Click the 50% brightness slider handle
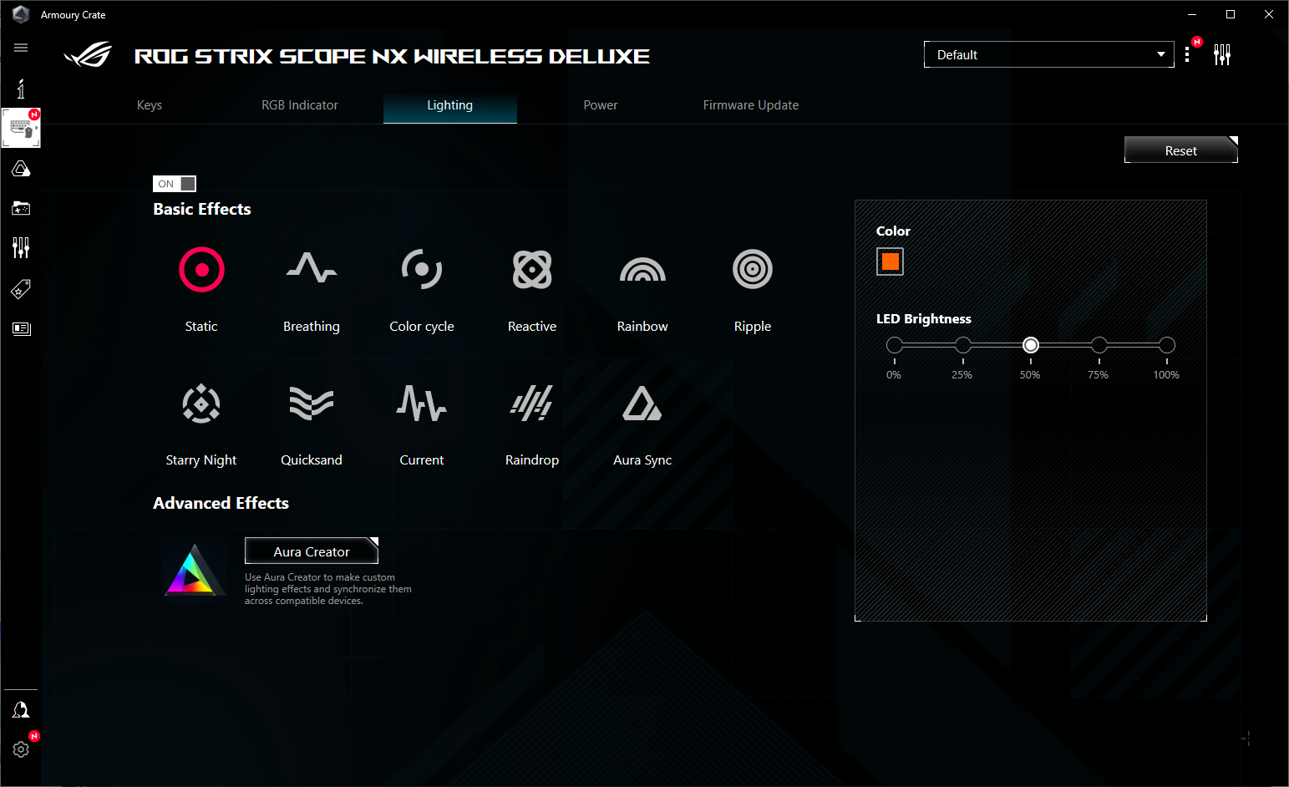Viewport: 1289px width, 787px height. pos(1031,345)
